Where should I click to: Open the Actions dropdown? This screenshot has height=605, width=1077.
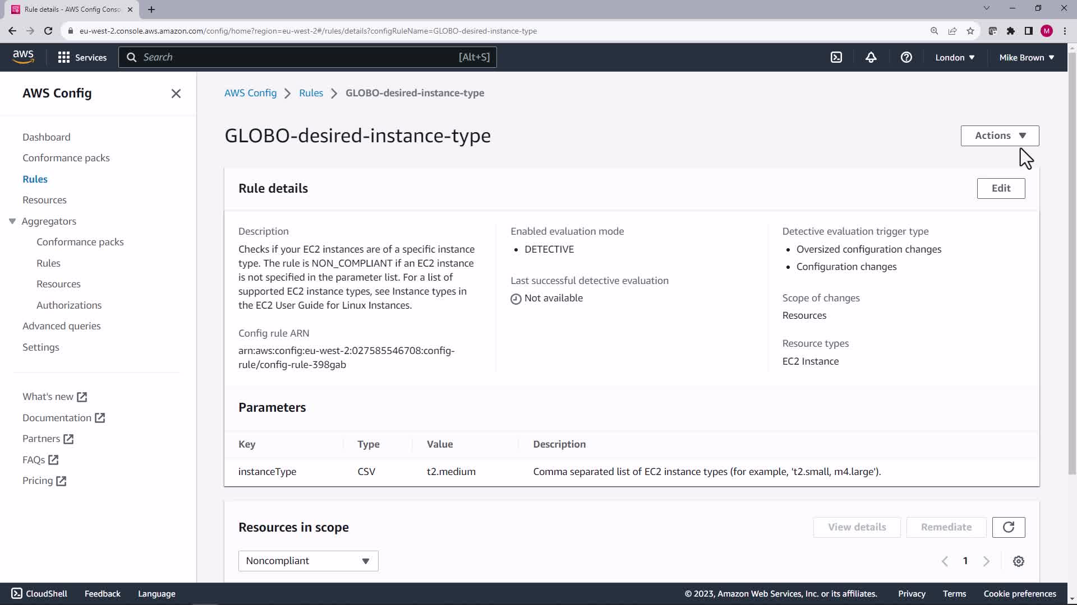(x=1000, y=136)
